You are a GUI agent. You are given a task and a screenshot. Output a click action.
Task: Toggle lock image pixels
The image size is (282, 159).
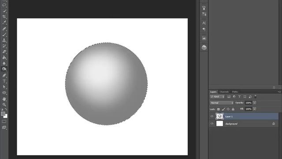[223, 109]
